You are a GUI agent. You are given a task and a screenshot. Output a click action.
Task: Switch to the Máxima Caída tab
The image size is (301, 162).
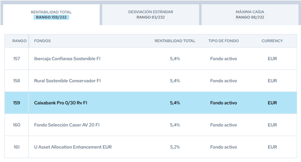(x=250, y=15)
